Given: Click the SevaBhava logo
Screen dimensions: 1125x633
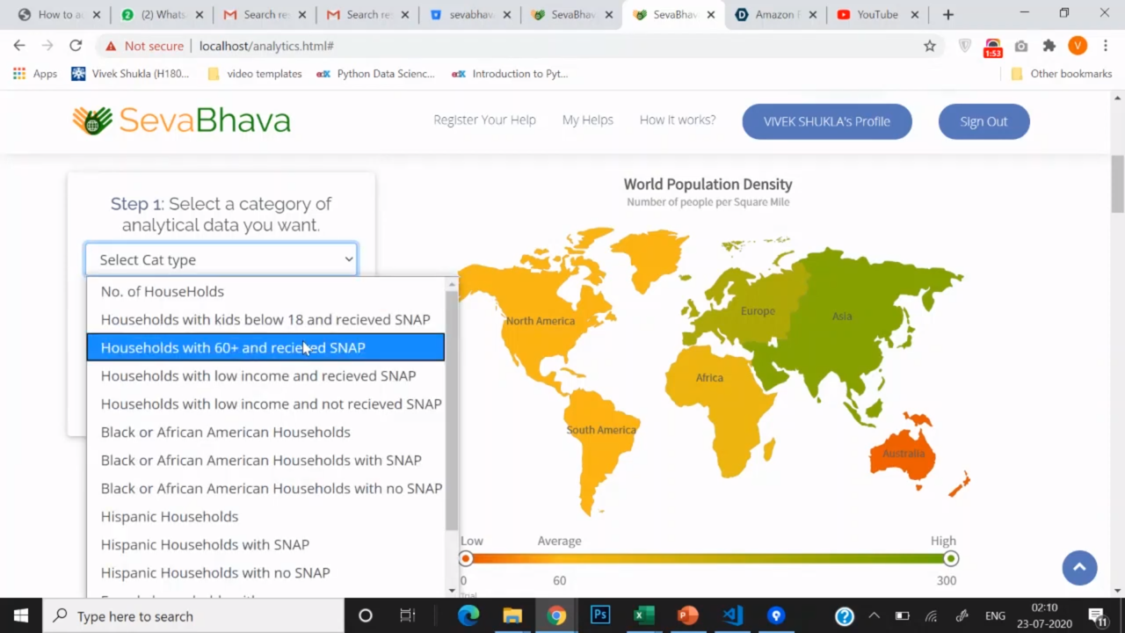Looking at the screenshot, I should coord(181,120).
